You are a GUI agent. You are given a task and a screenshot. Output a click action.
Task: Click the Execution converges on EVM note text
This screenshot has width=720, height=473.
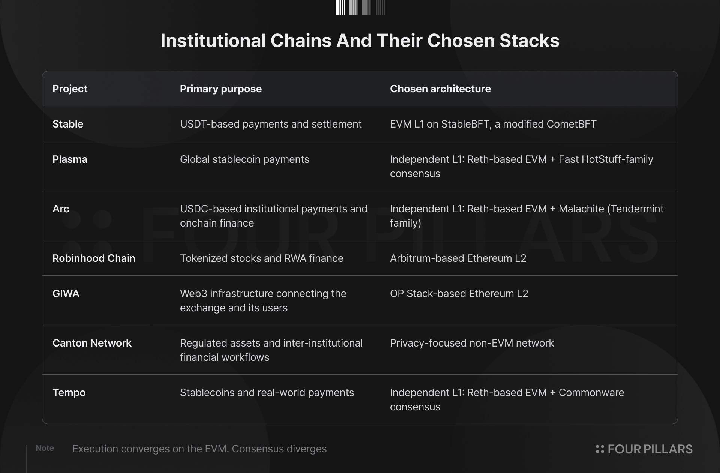coord(199,449)
